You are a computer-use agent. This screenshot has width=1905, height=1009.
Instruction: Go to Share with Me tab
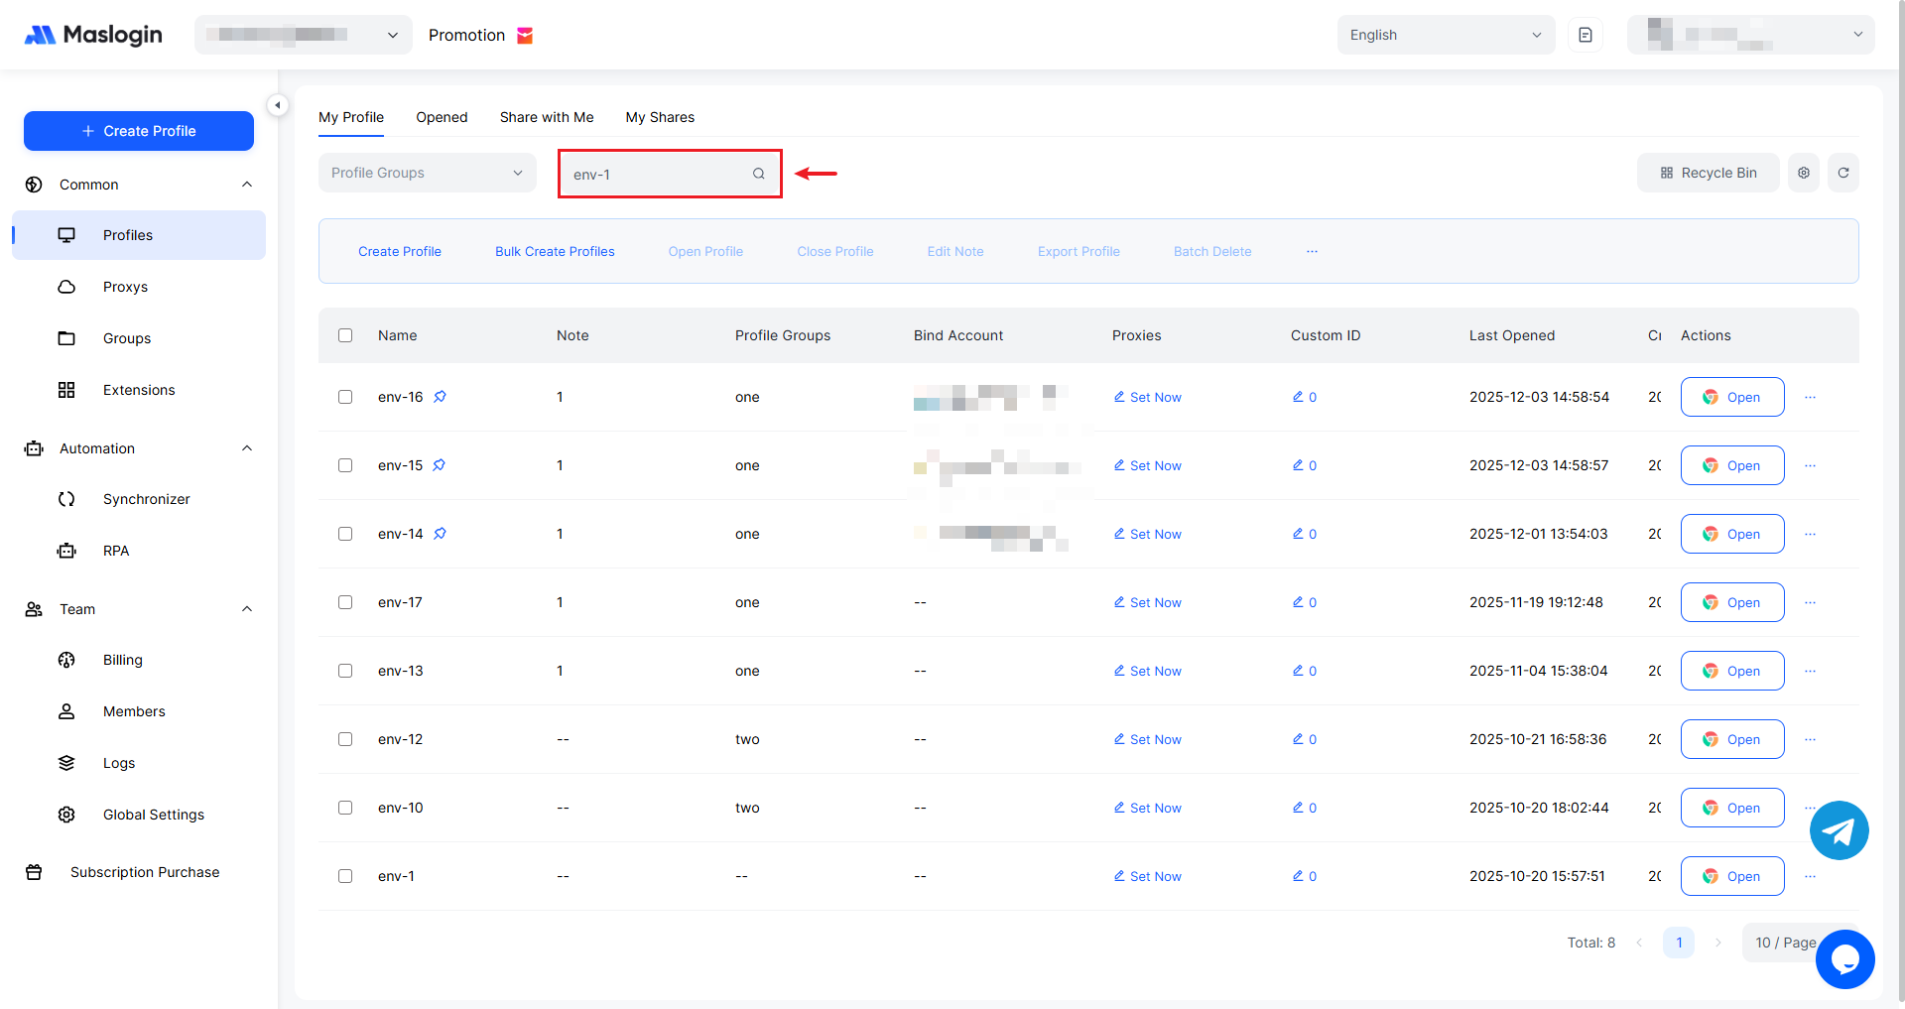pos(547,117)
